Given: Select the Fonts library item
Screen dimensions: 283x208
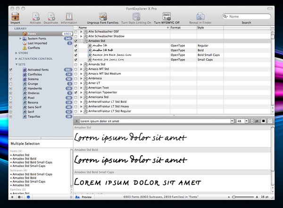Looking at the screenshot, I should (41, 33).
